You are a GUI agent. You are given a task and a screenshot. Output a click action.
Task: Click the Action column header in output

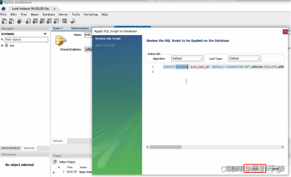(83, 167)
